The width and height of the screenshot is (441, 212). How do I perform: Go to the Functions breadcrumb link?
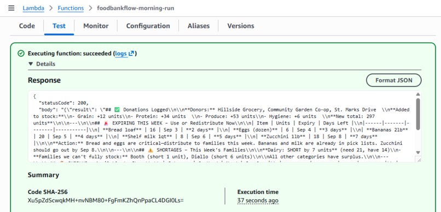click(71, 8)
